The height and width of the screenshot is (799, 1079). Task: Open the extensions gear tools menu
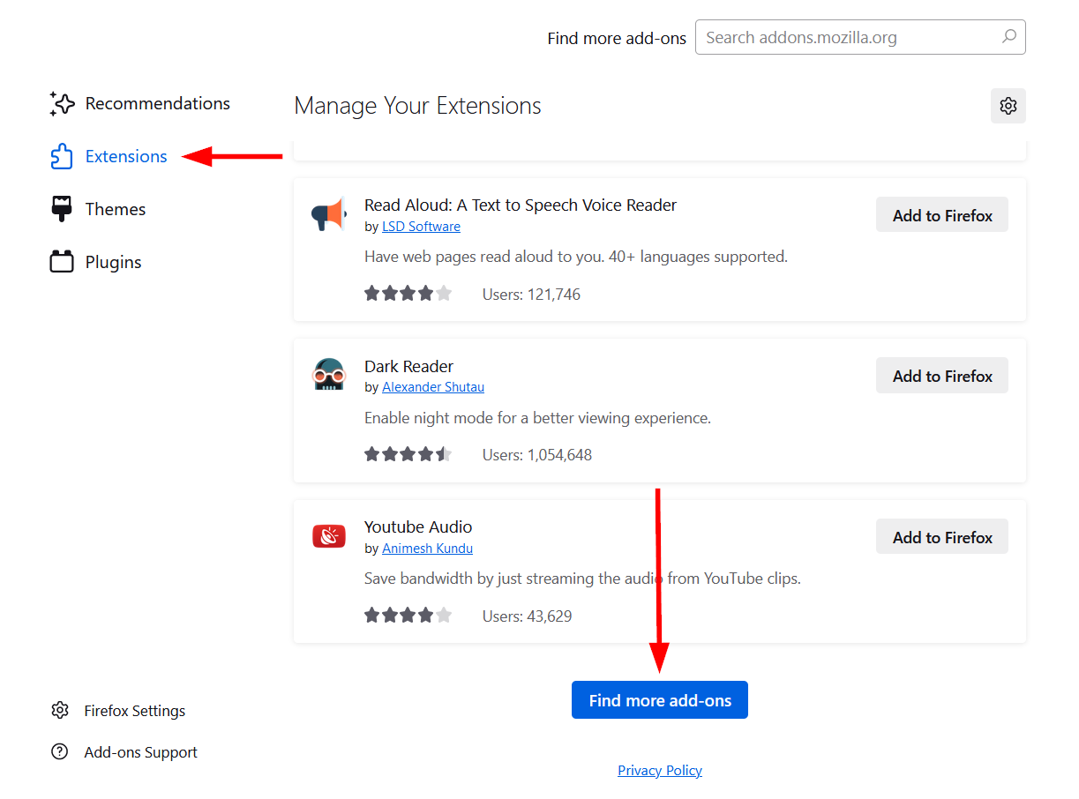[1008, 106]
